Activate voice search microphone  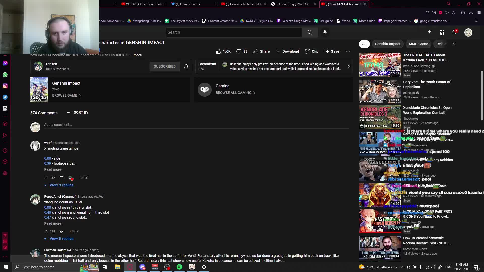pyautogui.click(x=325, y=32)
